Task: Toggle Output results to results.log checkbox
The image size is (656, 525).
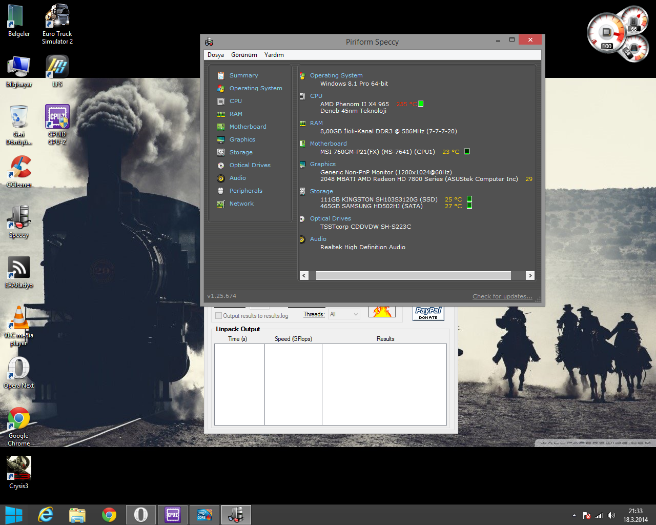Action: tap(219, 316)
